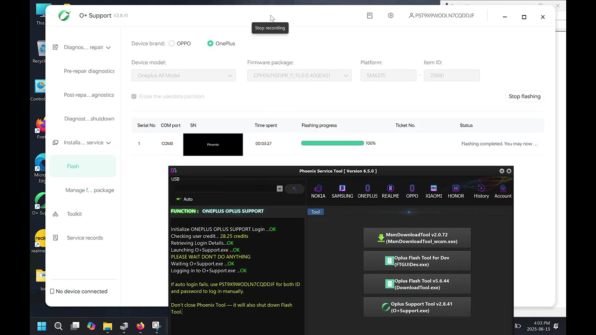Click the O+ Support green logo
596x335 pixels.
(64, 15)
